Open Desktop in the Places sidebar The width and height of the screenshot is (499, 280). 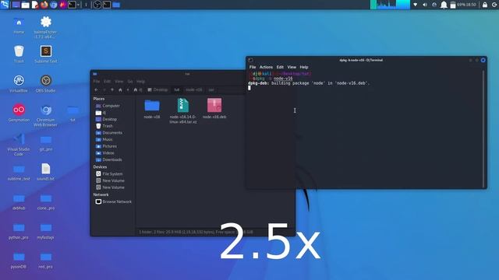107,119
